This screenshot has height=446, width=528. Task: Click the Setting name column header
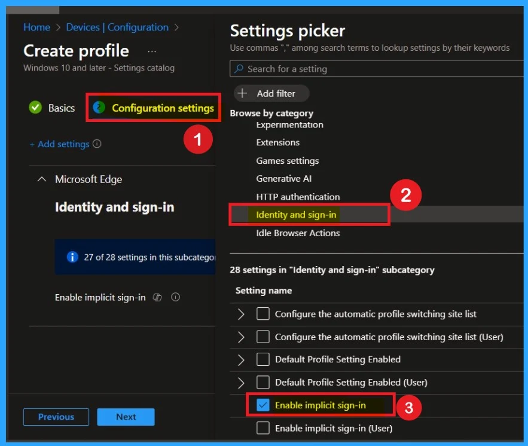point(263,290)
